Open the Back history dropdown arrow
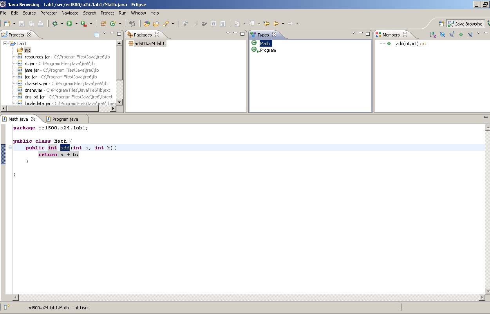 tap(283, 24)
